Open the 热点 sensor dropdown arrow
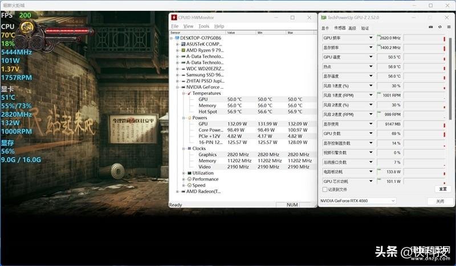Viewport: 456px width, 266px height. 371,66
